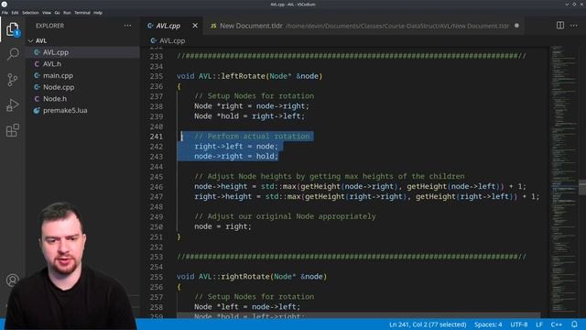Open the Help menu
Image resolution: width=586 pixels, height=330 pixels.
pos(98,12)
